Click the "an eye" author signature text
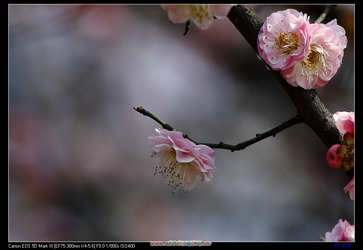Screen dimensions: 363x250 click(342, 246)
